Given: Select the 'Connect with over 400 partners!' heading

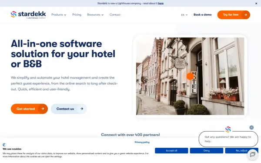Looking at the screenshot, I should [130, 135].
